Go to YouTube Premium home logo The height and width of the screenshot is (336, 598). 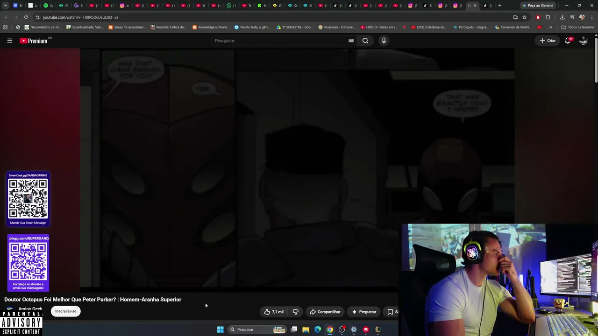pyautogui.click(x=34, y=41)
